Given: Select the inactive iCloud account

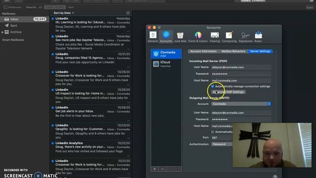Looking at the screenshot, I should click(166, 64).
